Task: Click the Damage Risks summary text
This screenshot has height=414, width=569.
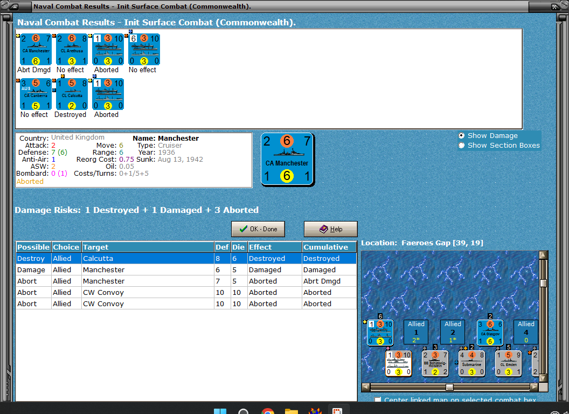Action: click(x=136, y=210)
